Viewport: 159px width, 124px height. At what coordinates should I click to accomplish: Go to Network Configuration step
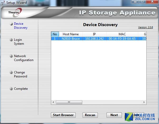tap(24, 58)
